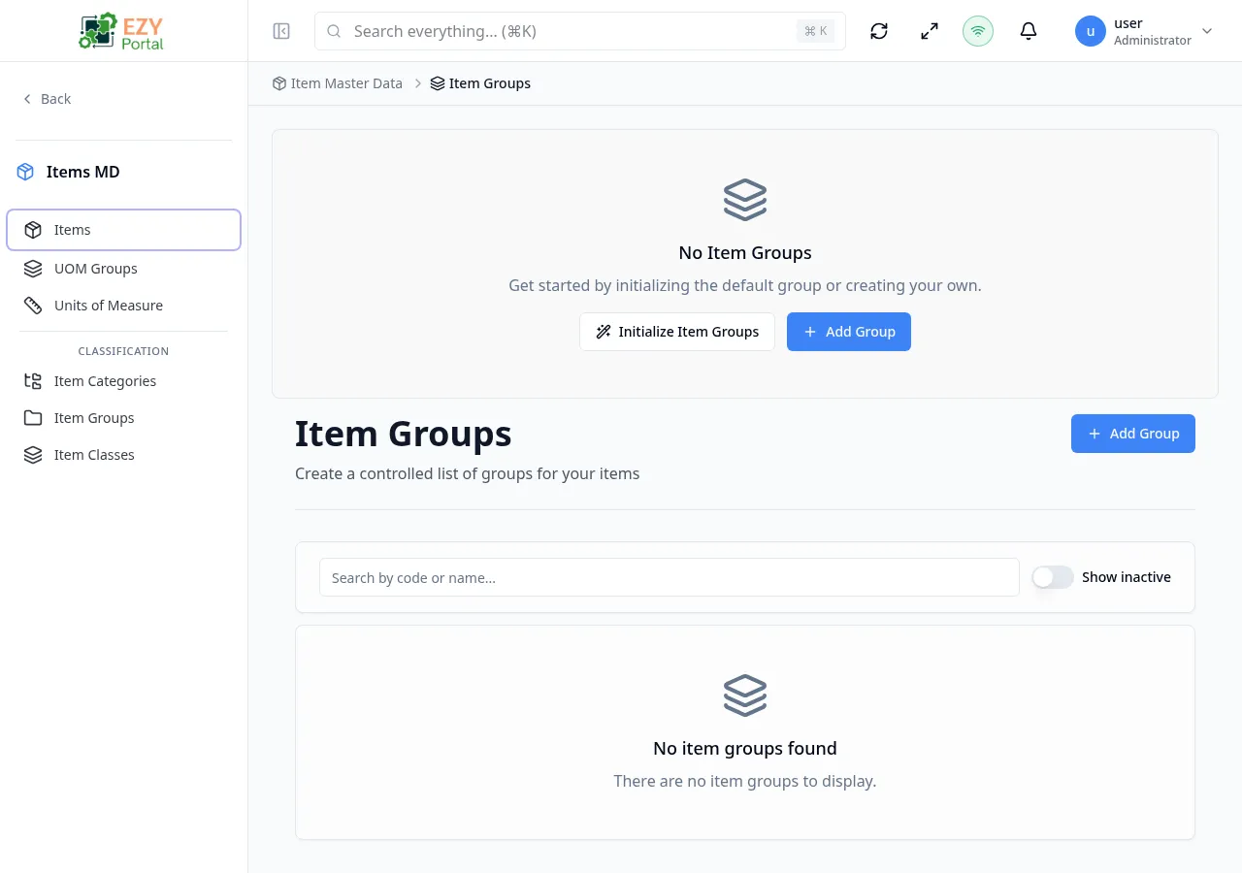Click the Search by code or name field

click(669, 577)
